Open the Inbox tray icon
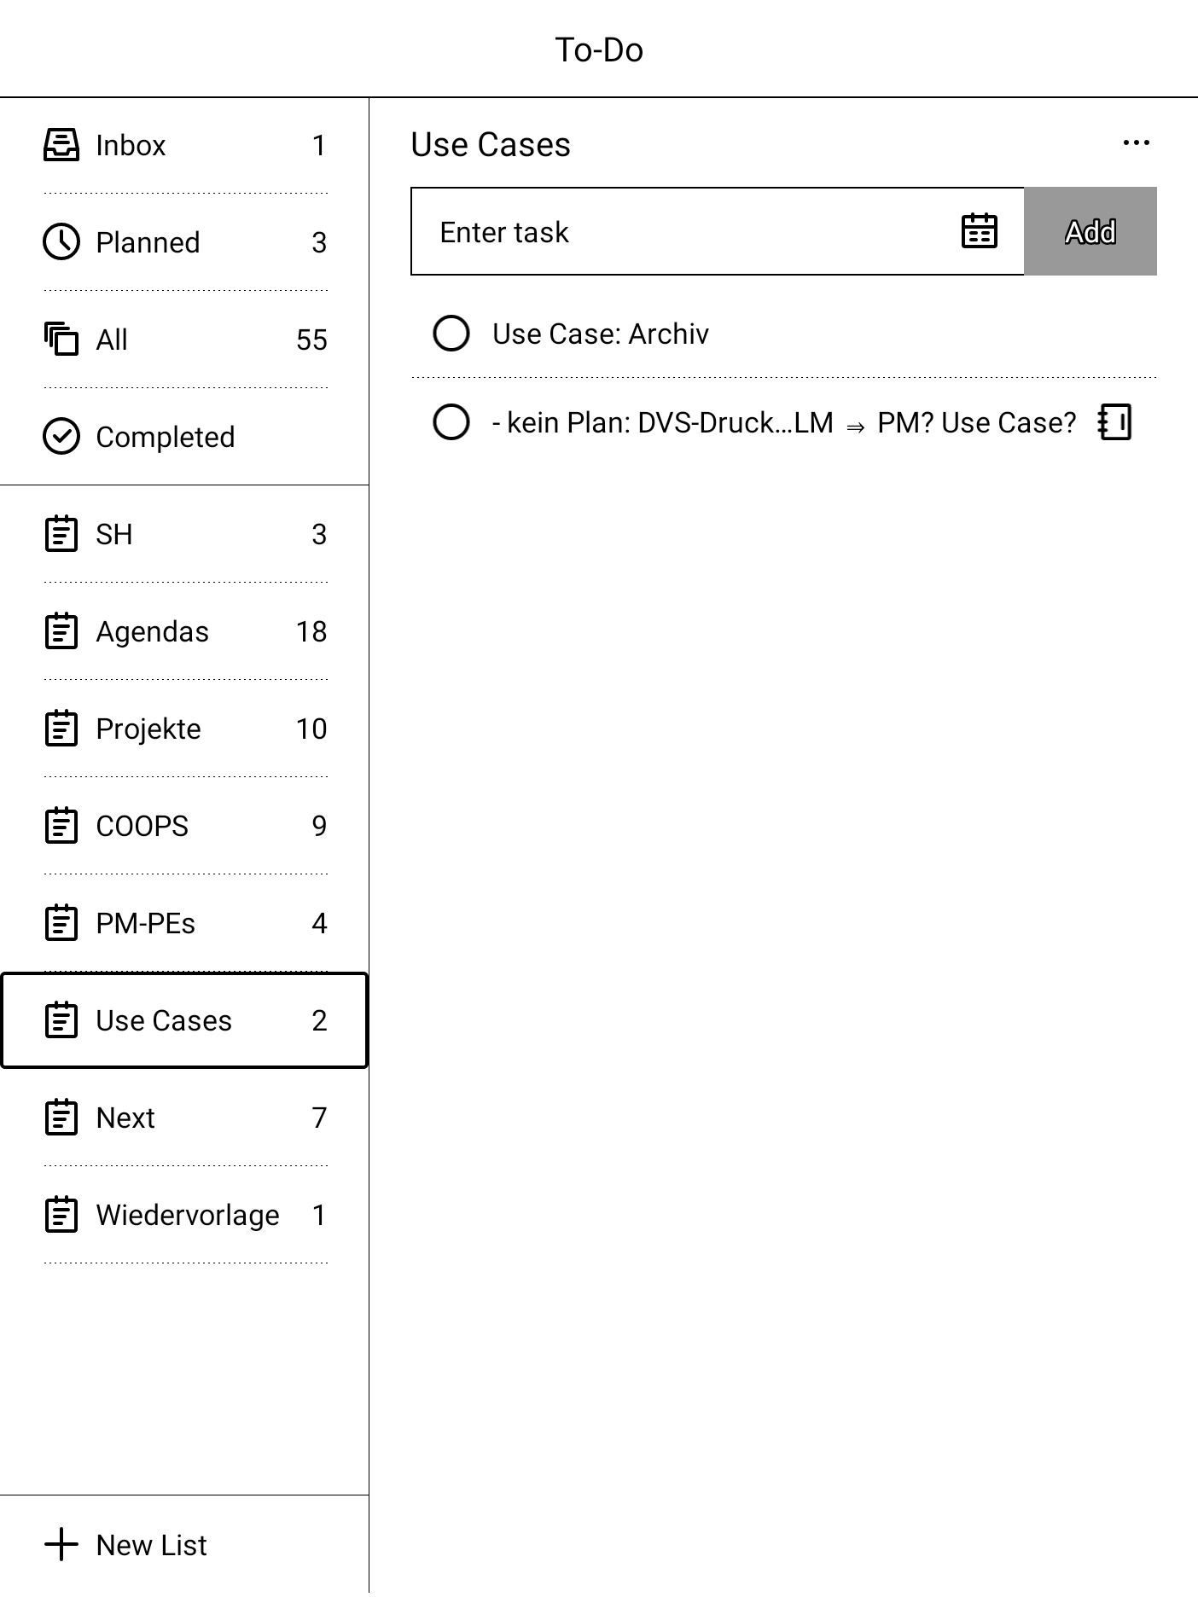 [61, 145]
